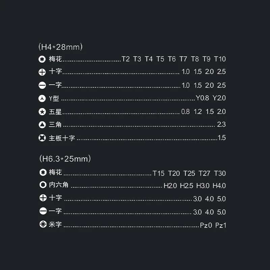The height and width of the screenshot is (270, 270).
Task: Click the 2.3 value in the 三角 row
Action: 221,125
